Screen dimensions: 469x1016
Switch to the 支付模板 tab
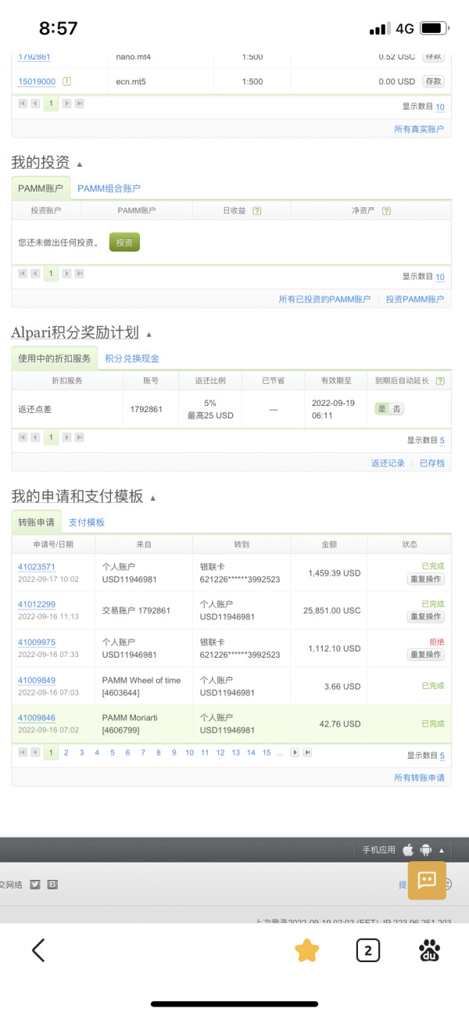[86, 522]
